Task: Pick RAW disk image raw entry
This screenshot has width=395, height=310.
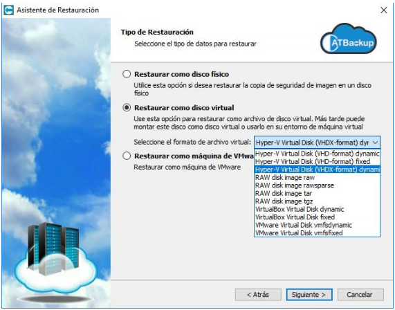Action: 317,177
